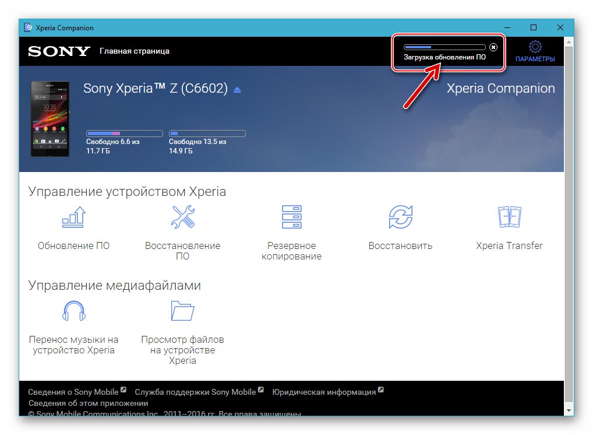593x435 pixels.
Task: Select the Восстановление ПО repair tool icon
Action: [x=182, y=217]
